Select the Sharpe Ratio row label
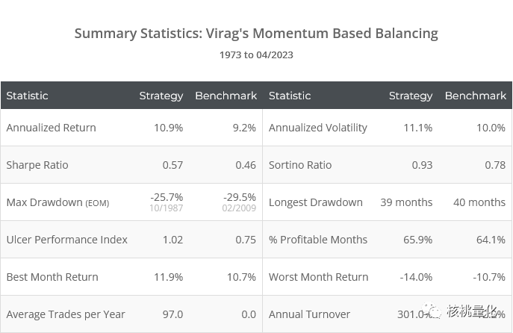The image size is (513, 333). (37, 165)
